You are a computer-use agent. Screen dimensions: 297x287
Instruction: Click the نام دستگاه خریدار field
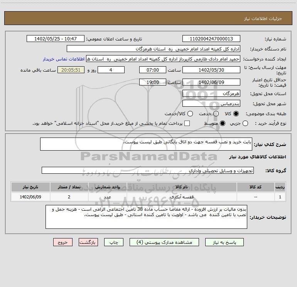coord(154,49)
